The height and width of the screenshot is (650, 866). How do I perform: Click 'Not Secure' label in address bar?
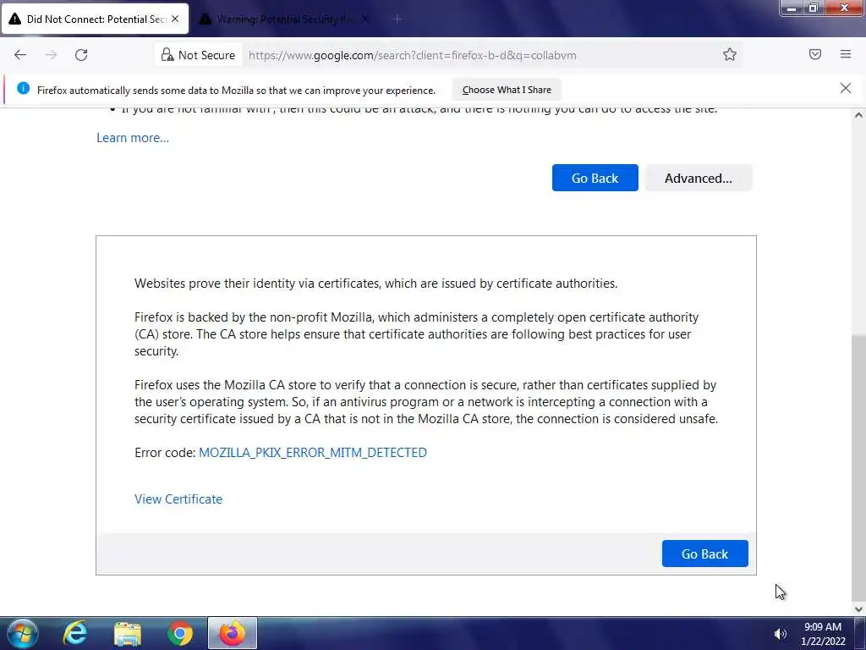click(x=206, y=55)
